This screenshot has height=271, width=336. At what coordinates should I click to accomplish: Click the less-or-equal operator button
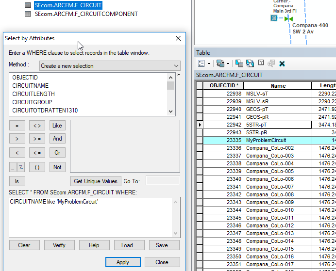pos(37,153)
